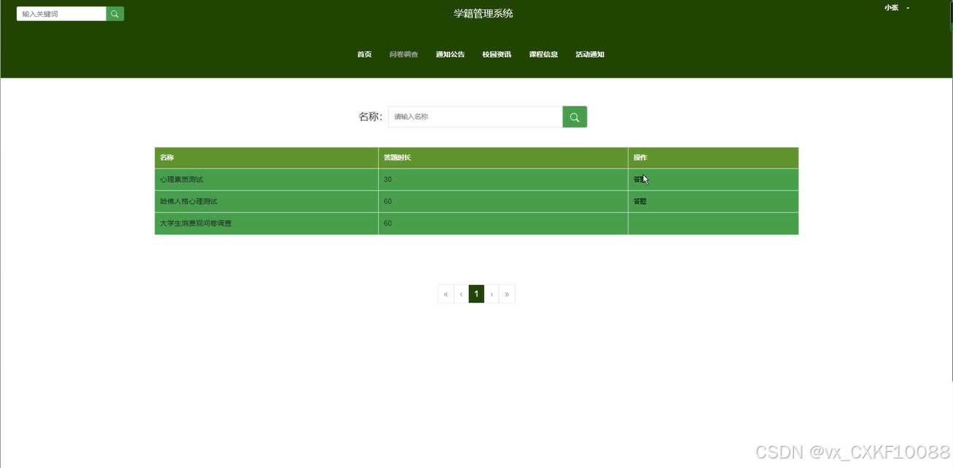Select page 1 in pagination
This screenshot has height=468, width=953.
pyautogui.click(x=476, y=294)
